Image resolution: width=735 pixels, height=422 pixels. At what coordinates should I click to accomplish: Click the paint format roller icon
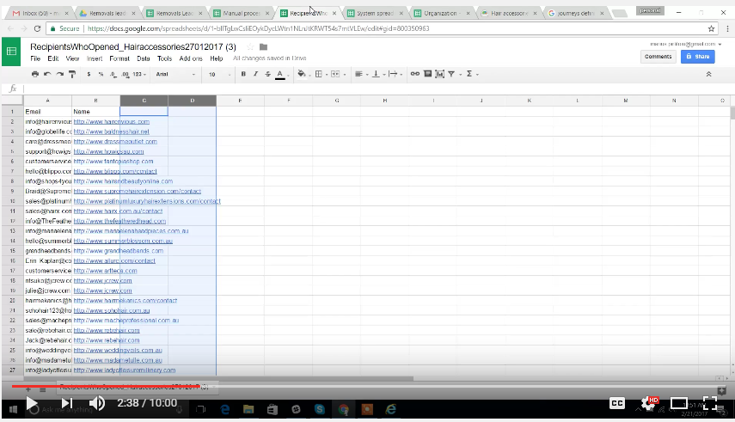tap(72, 75)
